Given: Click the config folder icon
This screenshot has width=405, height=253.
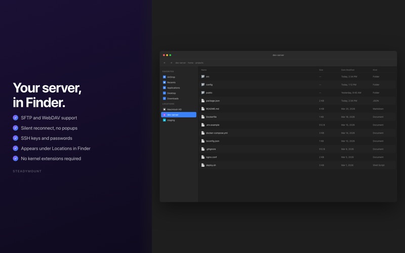Looking at the screenshot, I should [x=203, y=85].
